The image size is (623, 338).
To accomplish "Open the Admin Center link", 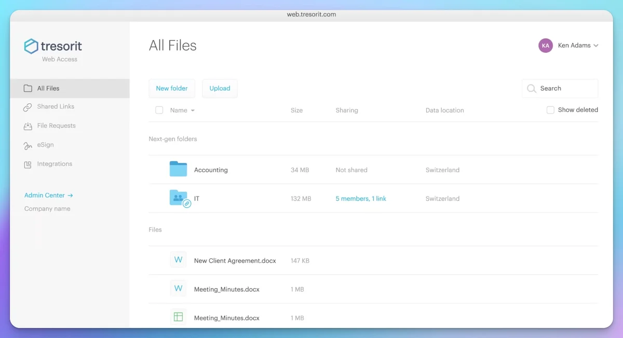I will pos(48,195).
